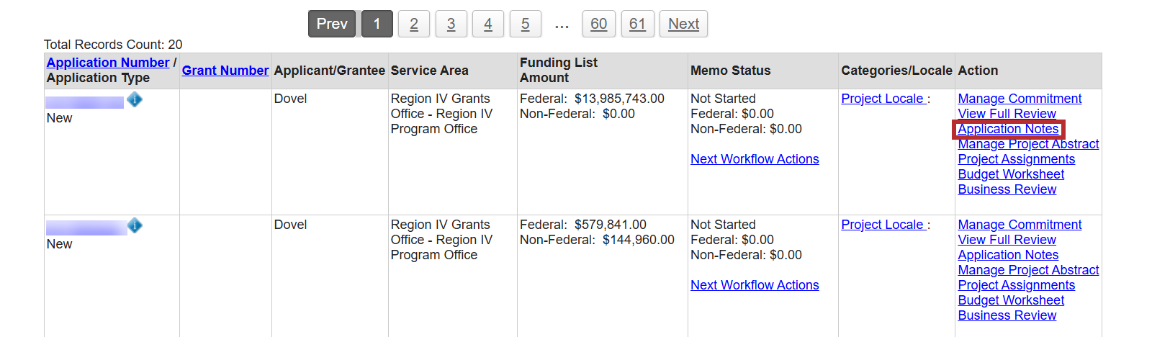The image size is (1152, 337).
Task: Open Manage Commitment for the first row
Action: coord(1020,99)
